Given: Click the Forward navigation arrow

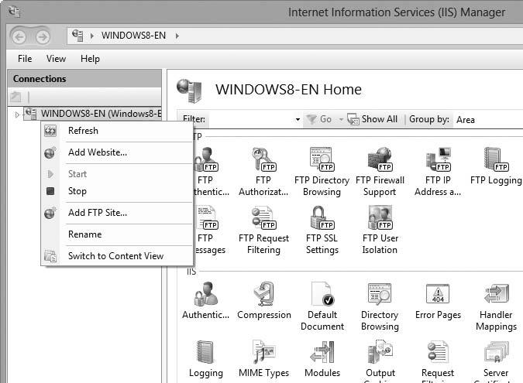Looking at the screenshot, I should 43,36.
